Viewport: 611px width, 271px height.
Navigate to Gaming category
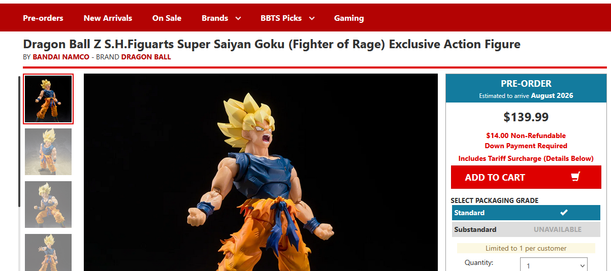point(349,18)
